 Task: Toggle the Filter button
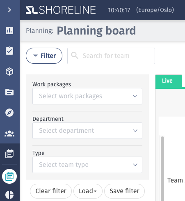coord(44,55)
